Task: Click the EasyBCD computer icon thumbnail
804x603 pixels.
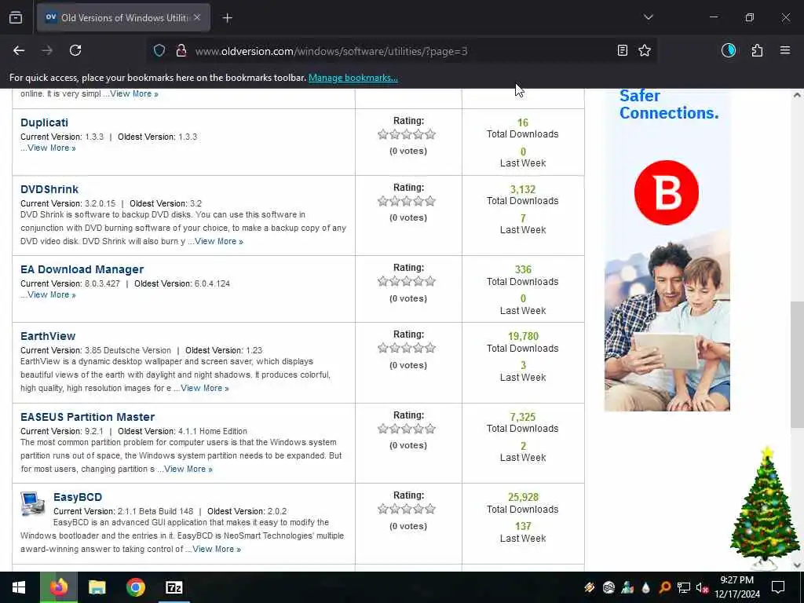Action: pyautogui.click(x=33, y=503)
